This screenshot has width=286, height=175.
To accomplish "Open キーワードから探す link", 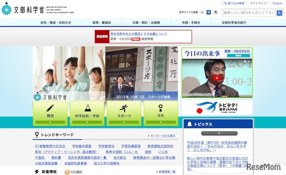I will [163, 136].
